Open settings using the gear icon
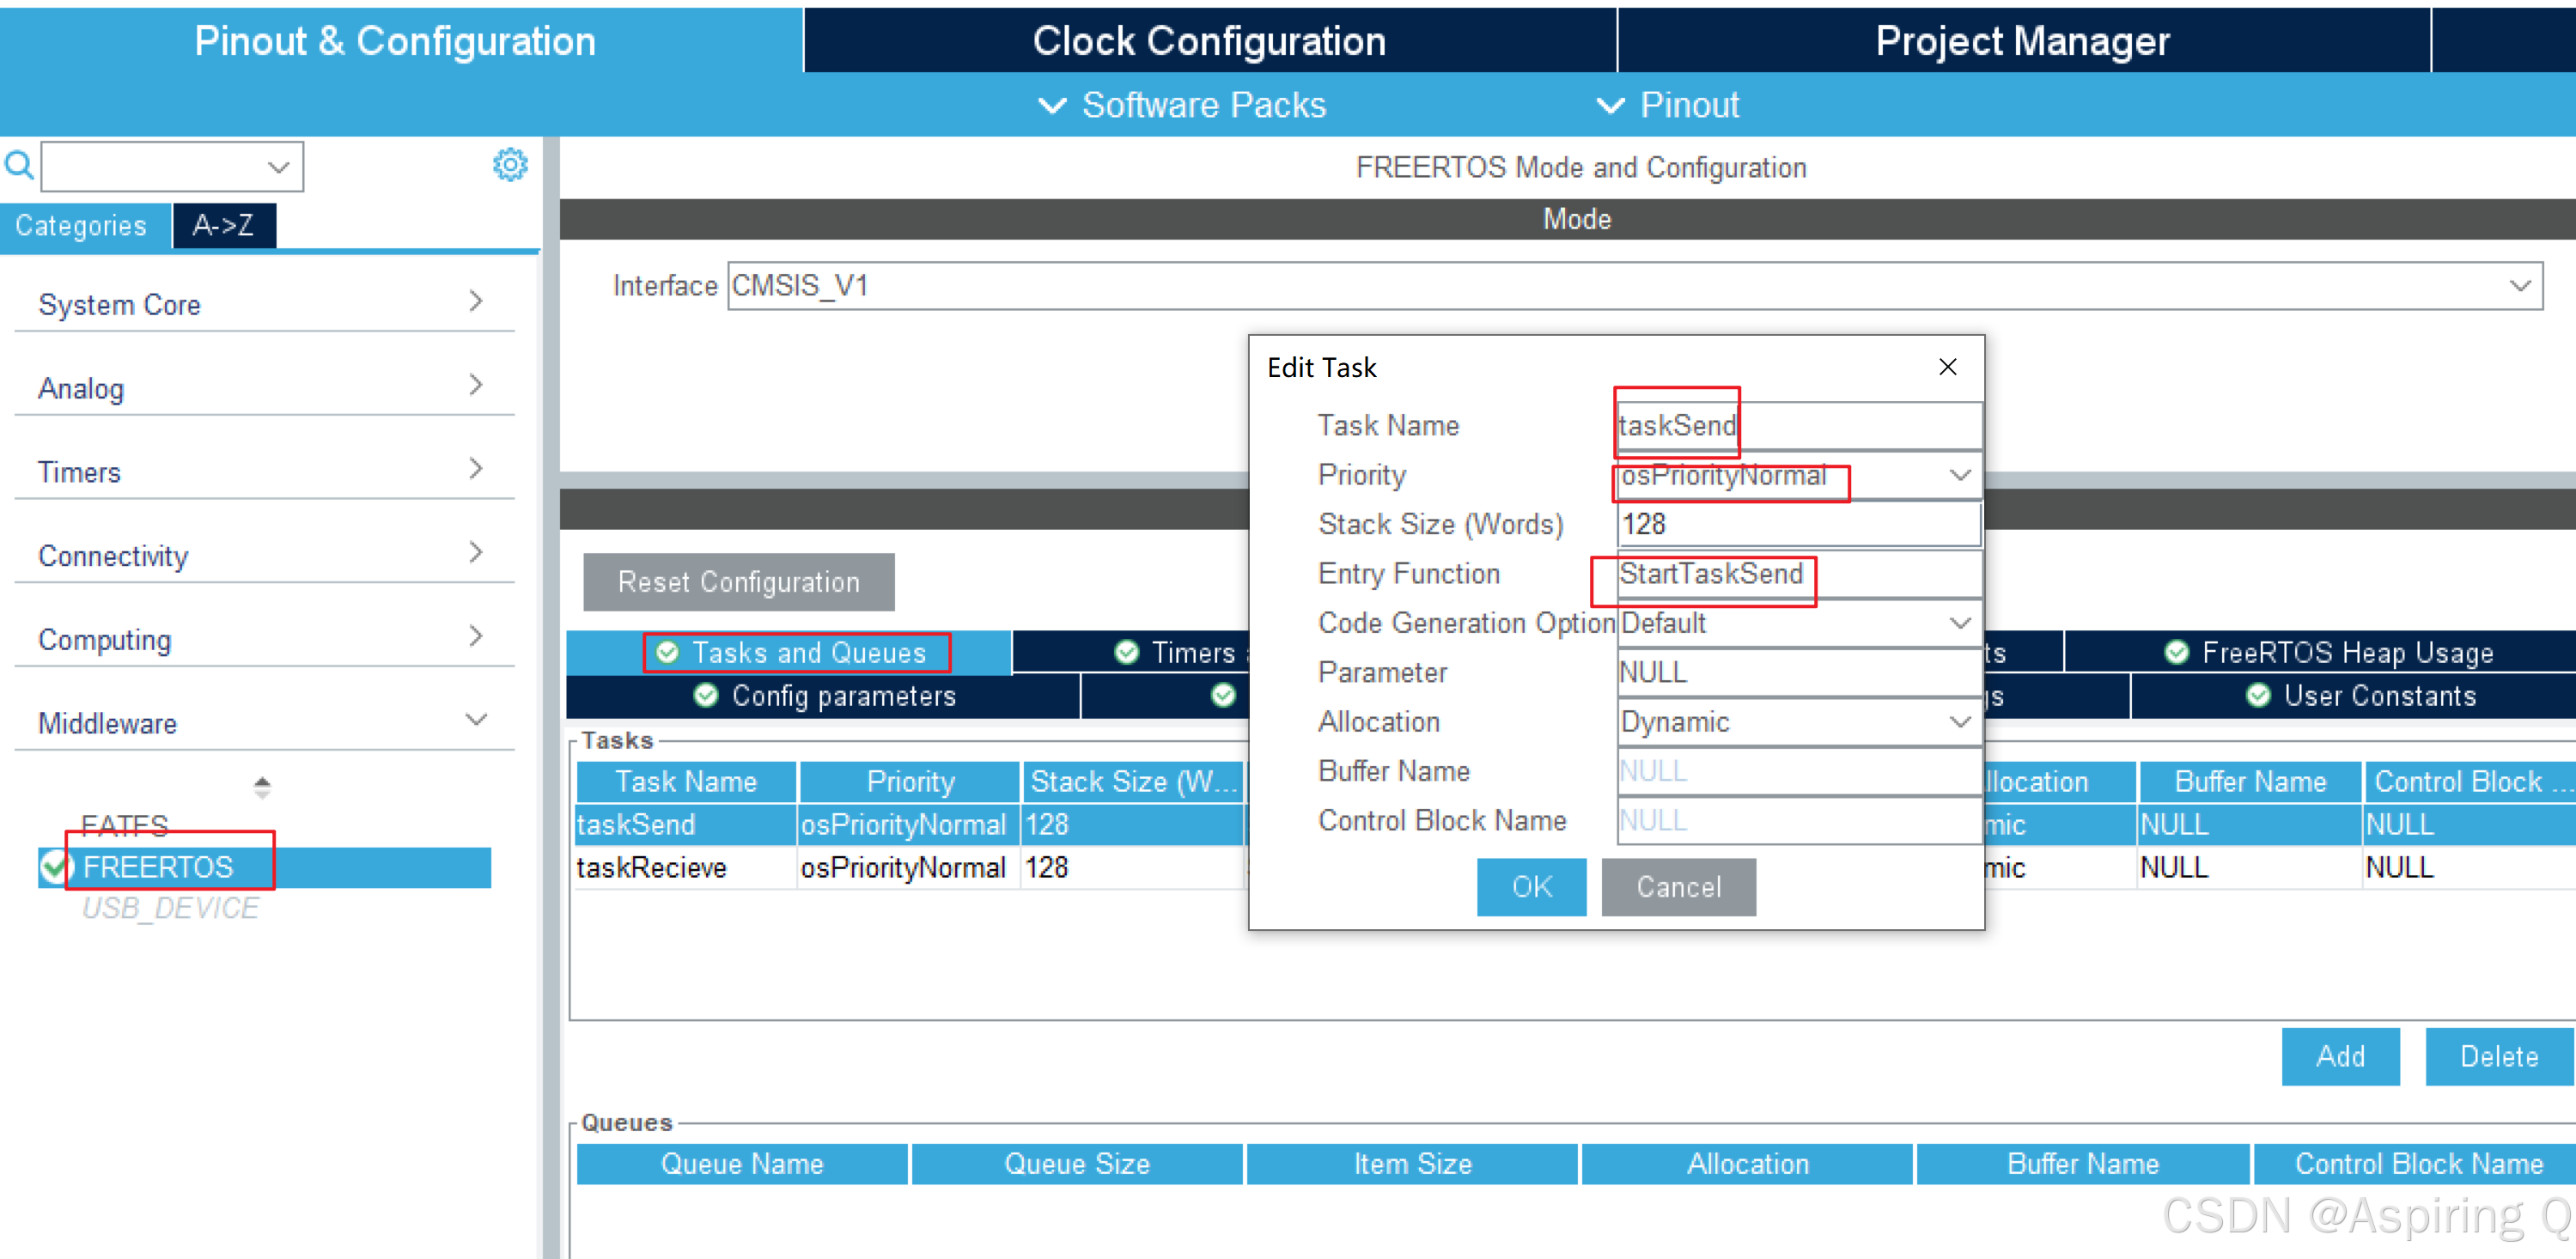Viewport: 2576px width, 1259px height. coord(510,164)
